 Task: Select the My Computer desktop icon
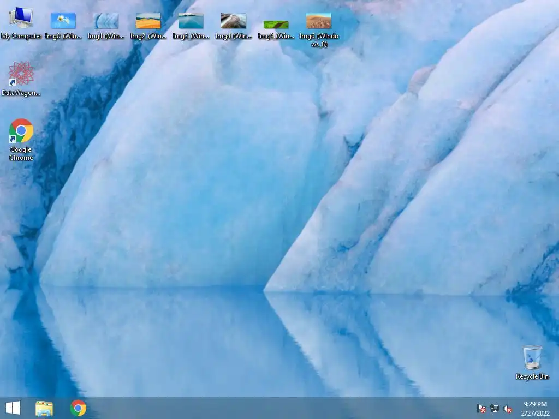pyautogui.click(x=21, y=23)
